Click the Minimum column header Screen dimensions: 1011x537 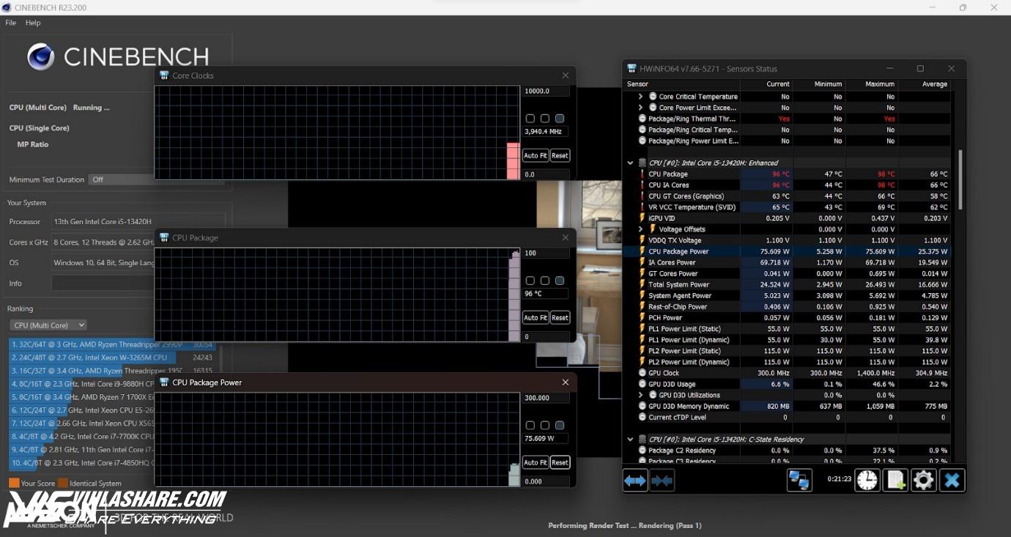(829, 84)
